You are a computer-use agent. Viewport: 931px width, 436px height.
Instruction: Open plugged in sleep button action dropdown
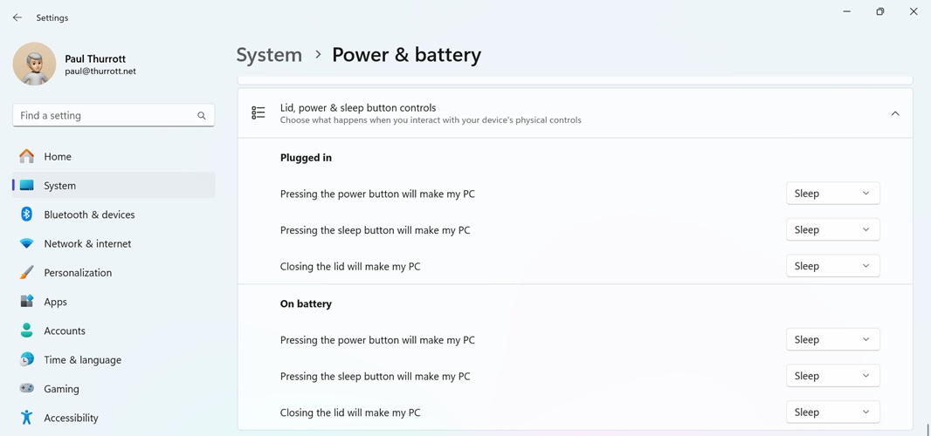tap(832, 230)
